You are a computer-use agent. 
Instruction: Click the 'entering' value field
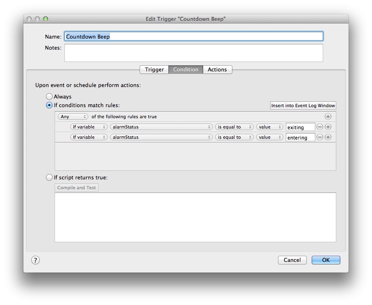pos(301,138)
